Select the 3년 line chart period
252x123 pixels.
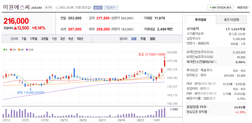[x=62, y=39]
